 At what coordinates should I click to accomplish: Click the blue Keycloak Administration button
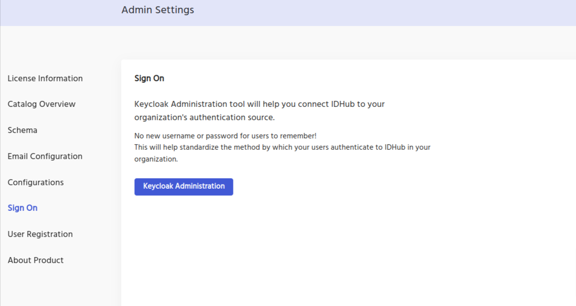tap(184, 186)
